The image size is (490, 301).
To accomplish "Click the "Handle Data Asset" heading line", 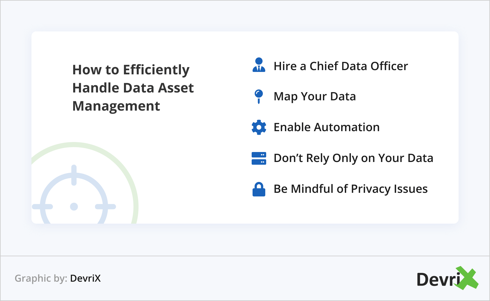I will 133,88.
